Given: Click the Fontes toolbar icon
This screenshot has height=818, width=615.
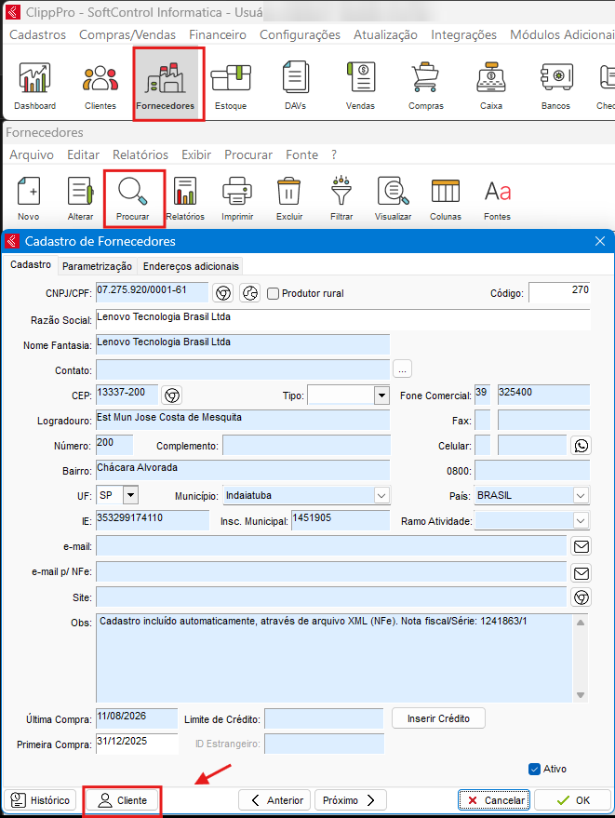Looking at the screenshot, I should pyautogui.click(x=497, y=198).
